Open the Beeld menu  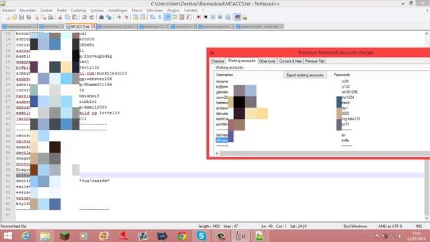pos(61,11)
